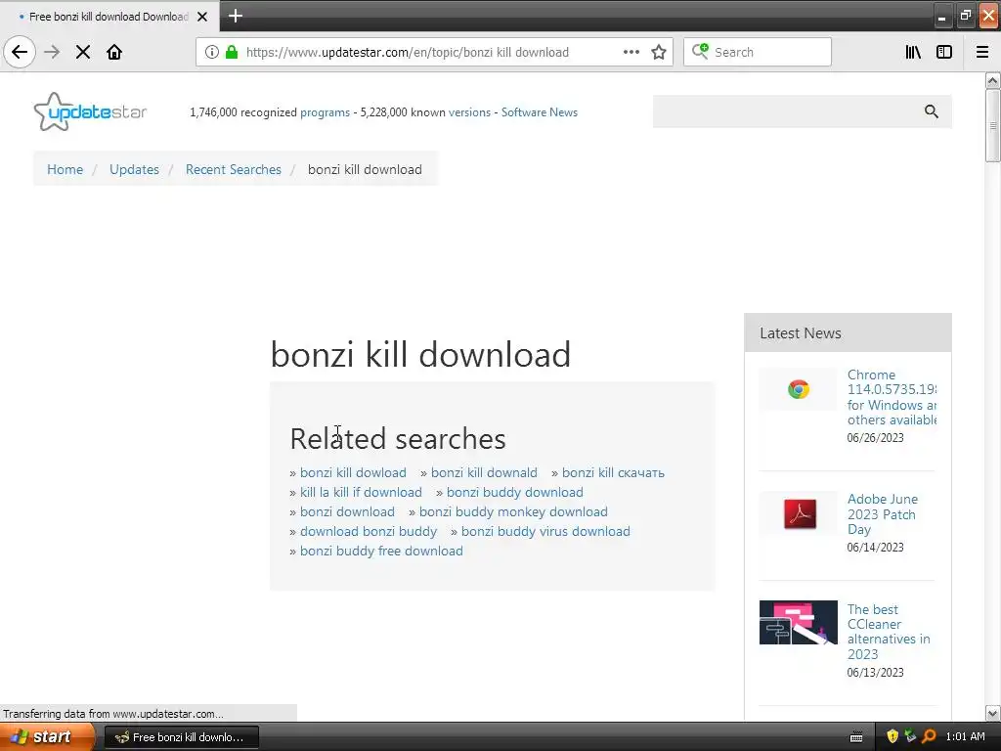Viewport: 1001px width, 751px height.
Task: Open the browser home page icon
Action: [114, 52]
